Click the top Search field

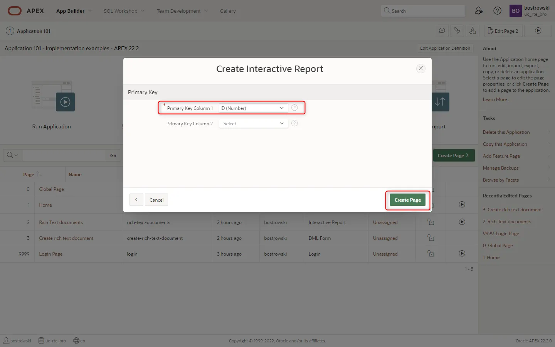pyautogui.click(x=423, y=11)
